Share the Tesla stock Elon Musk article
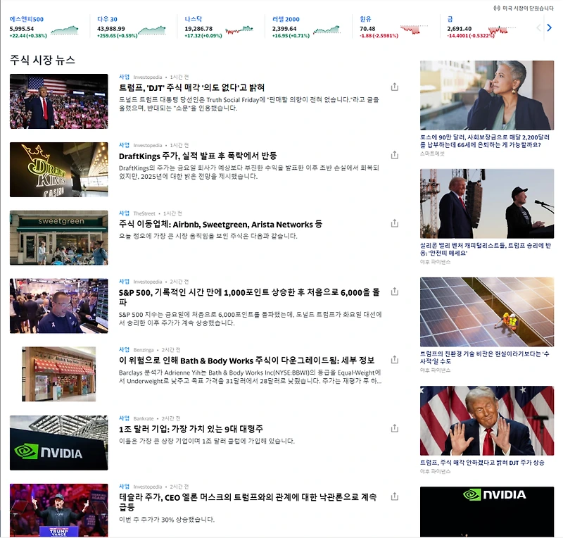Screen dimensions: 563x538 coord(394,496)
